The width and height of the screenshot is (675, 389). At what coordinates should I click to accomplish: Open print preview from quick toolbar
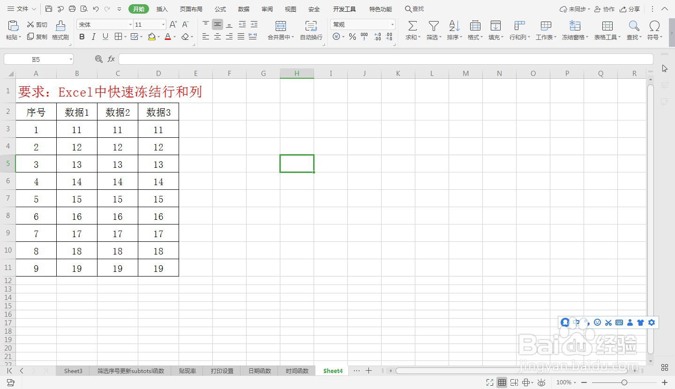coord(84,9)
